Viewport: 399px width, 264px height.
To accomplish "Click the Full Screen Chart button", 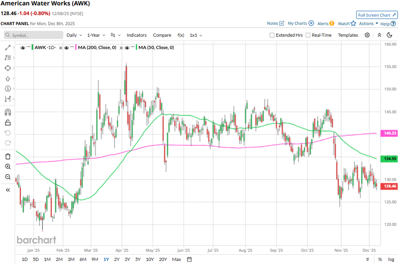I will click(377, 15).
